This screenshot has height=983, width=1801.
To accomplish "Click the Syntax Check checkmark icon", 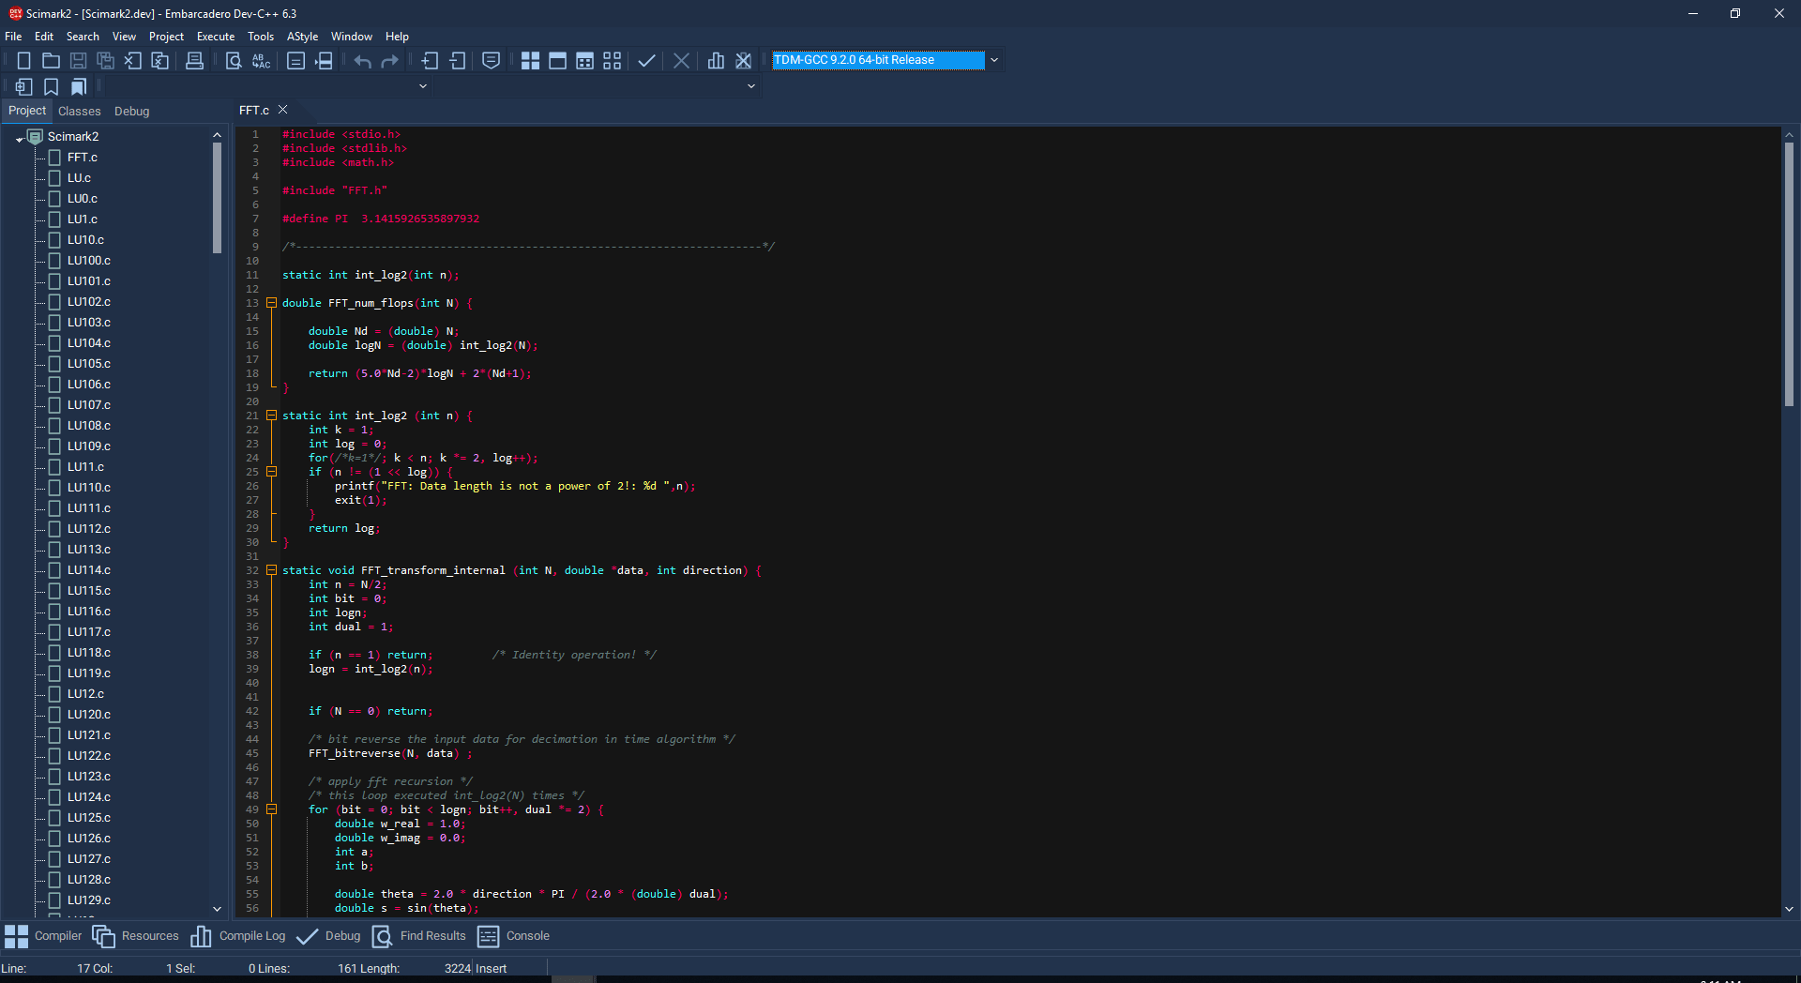I will point(646,60).
